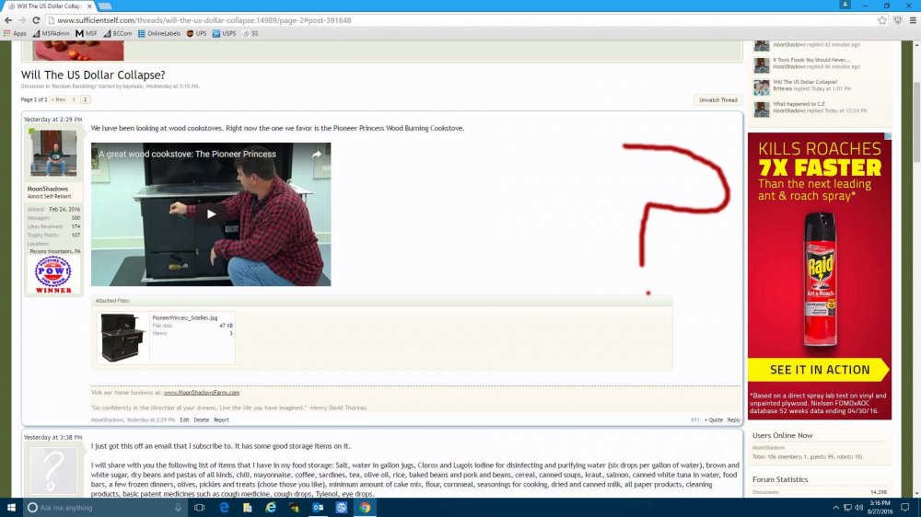
Task: Open the BCCom bookmark
Action: [x=118, y=33]
